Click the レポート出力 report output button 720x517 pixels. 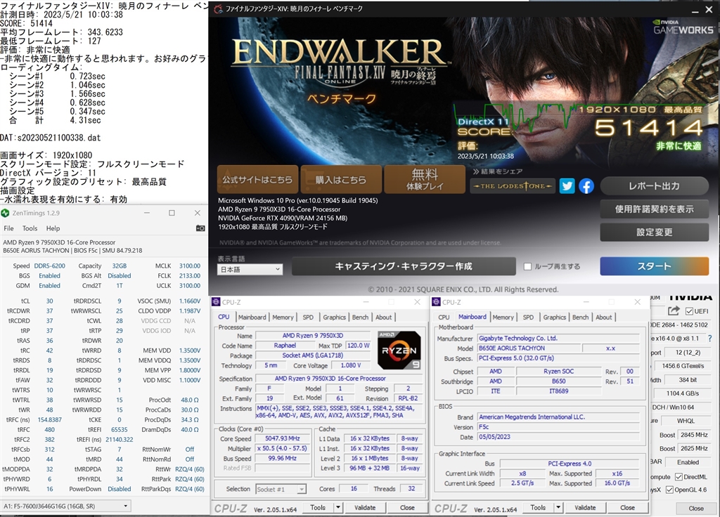655,185
